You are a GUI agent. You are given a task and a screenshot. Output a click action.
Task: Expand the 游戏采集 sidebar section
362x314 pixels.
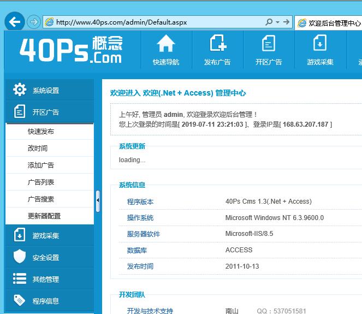(x=46, y=236)
